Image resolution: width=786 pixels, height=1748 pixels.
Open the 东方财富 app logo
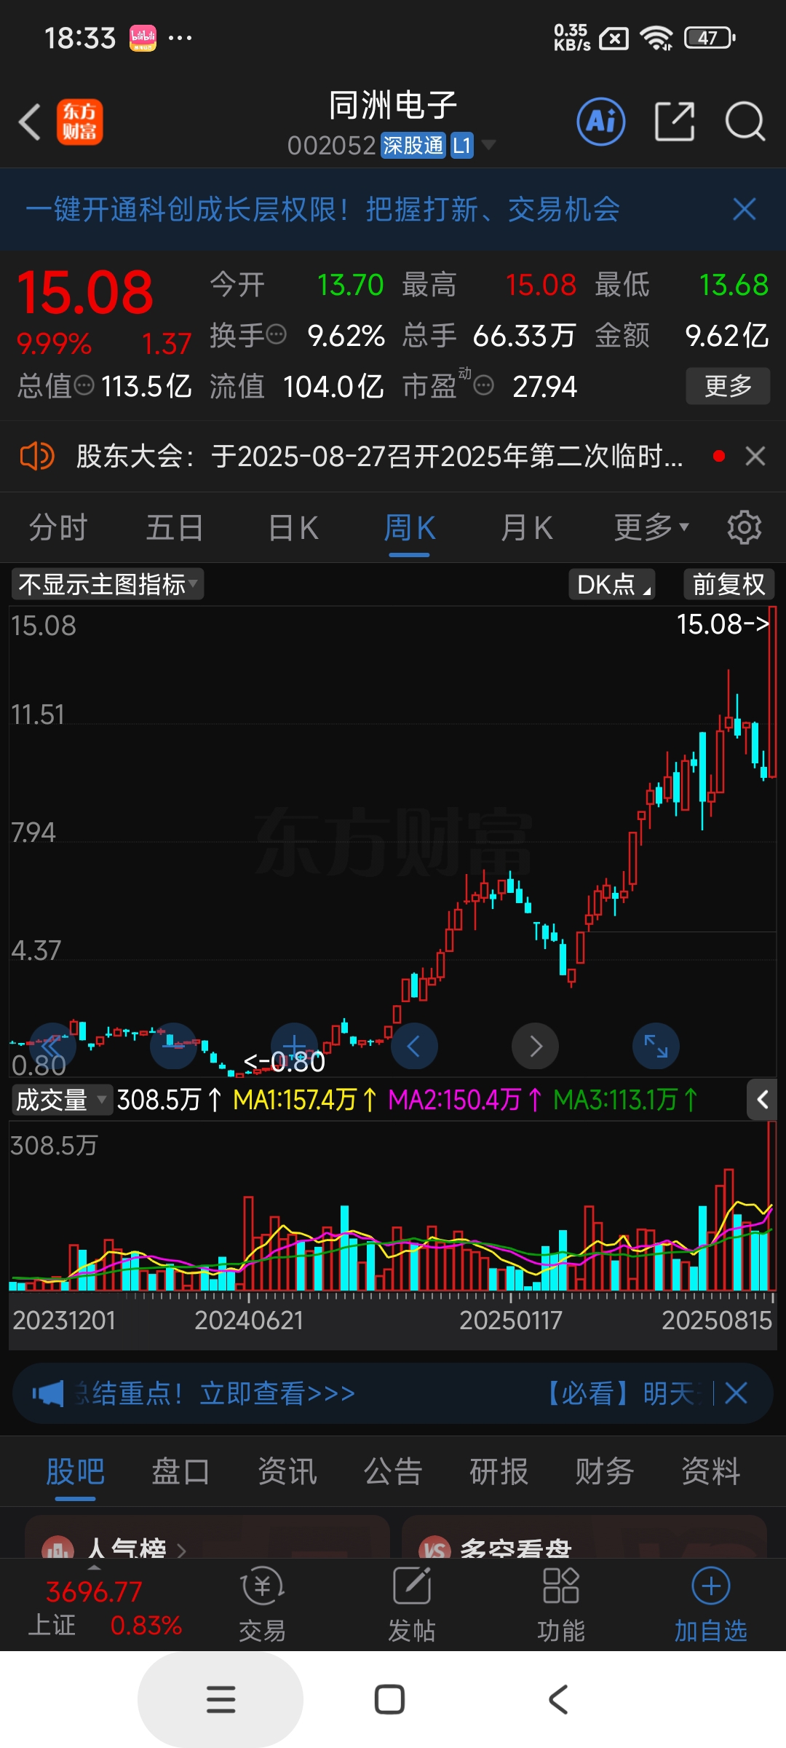click(80, 122)
